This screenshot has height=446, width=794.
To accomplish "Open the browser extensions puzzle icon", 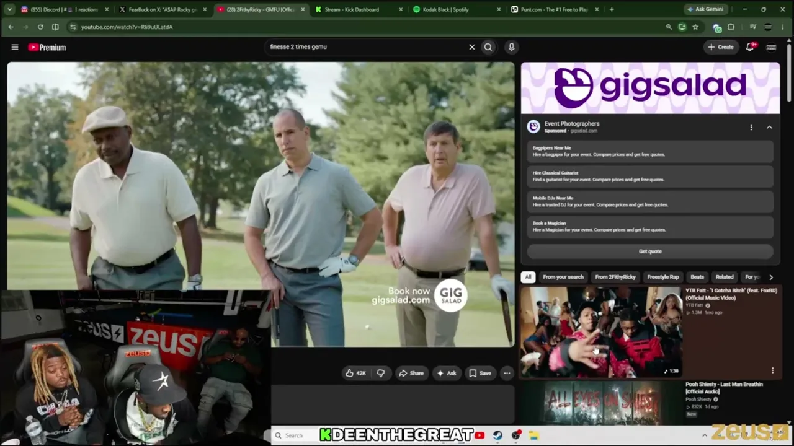I will 731,27.
